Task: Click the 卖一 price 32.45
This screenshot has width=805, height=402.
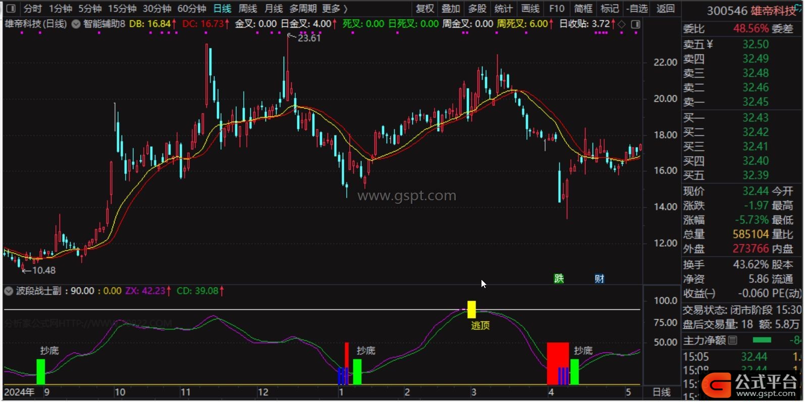Action: tap(756, 102)
